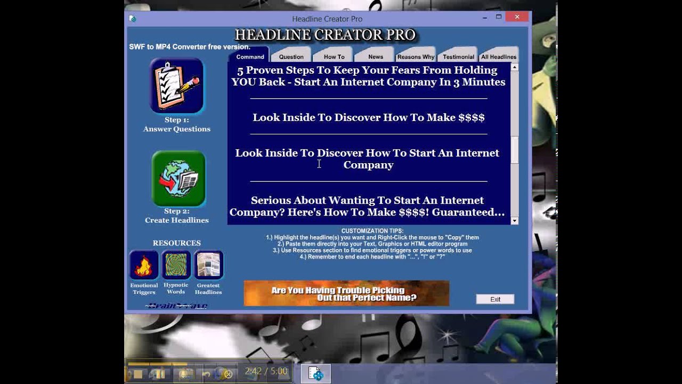The width and height of the screenshot is (682, 384).
Task: Click the 'Hypnotic Words' label text
Action: coord(176,289)
